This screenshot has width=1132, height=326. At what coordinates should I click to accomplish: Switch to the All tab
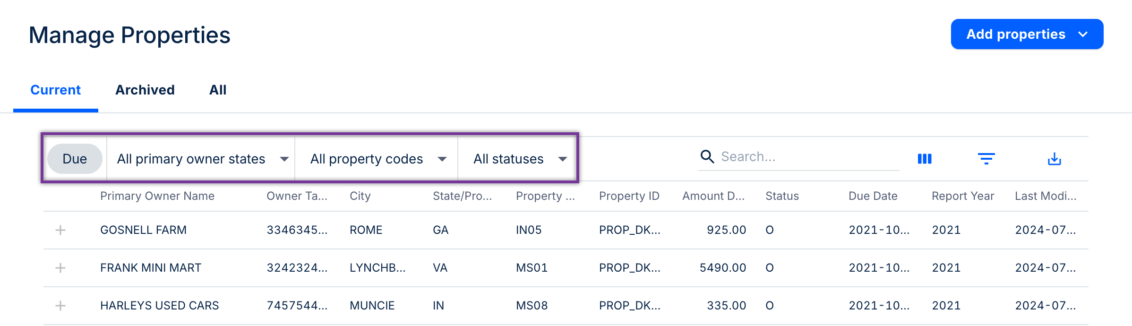tap(218, 90)
